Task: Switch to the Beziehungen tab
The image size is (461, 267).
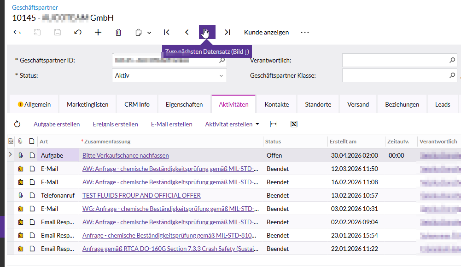Action: 402,104
